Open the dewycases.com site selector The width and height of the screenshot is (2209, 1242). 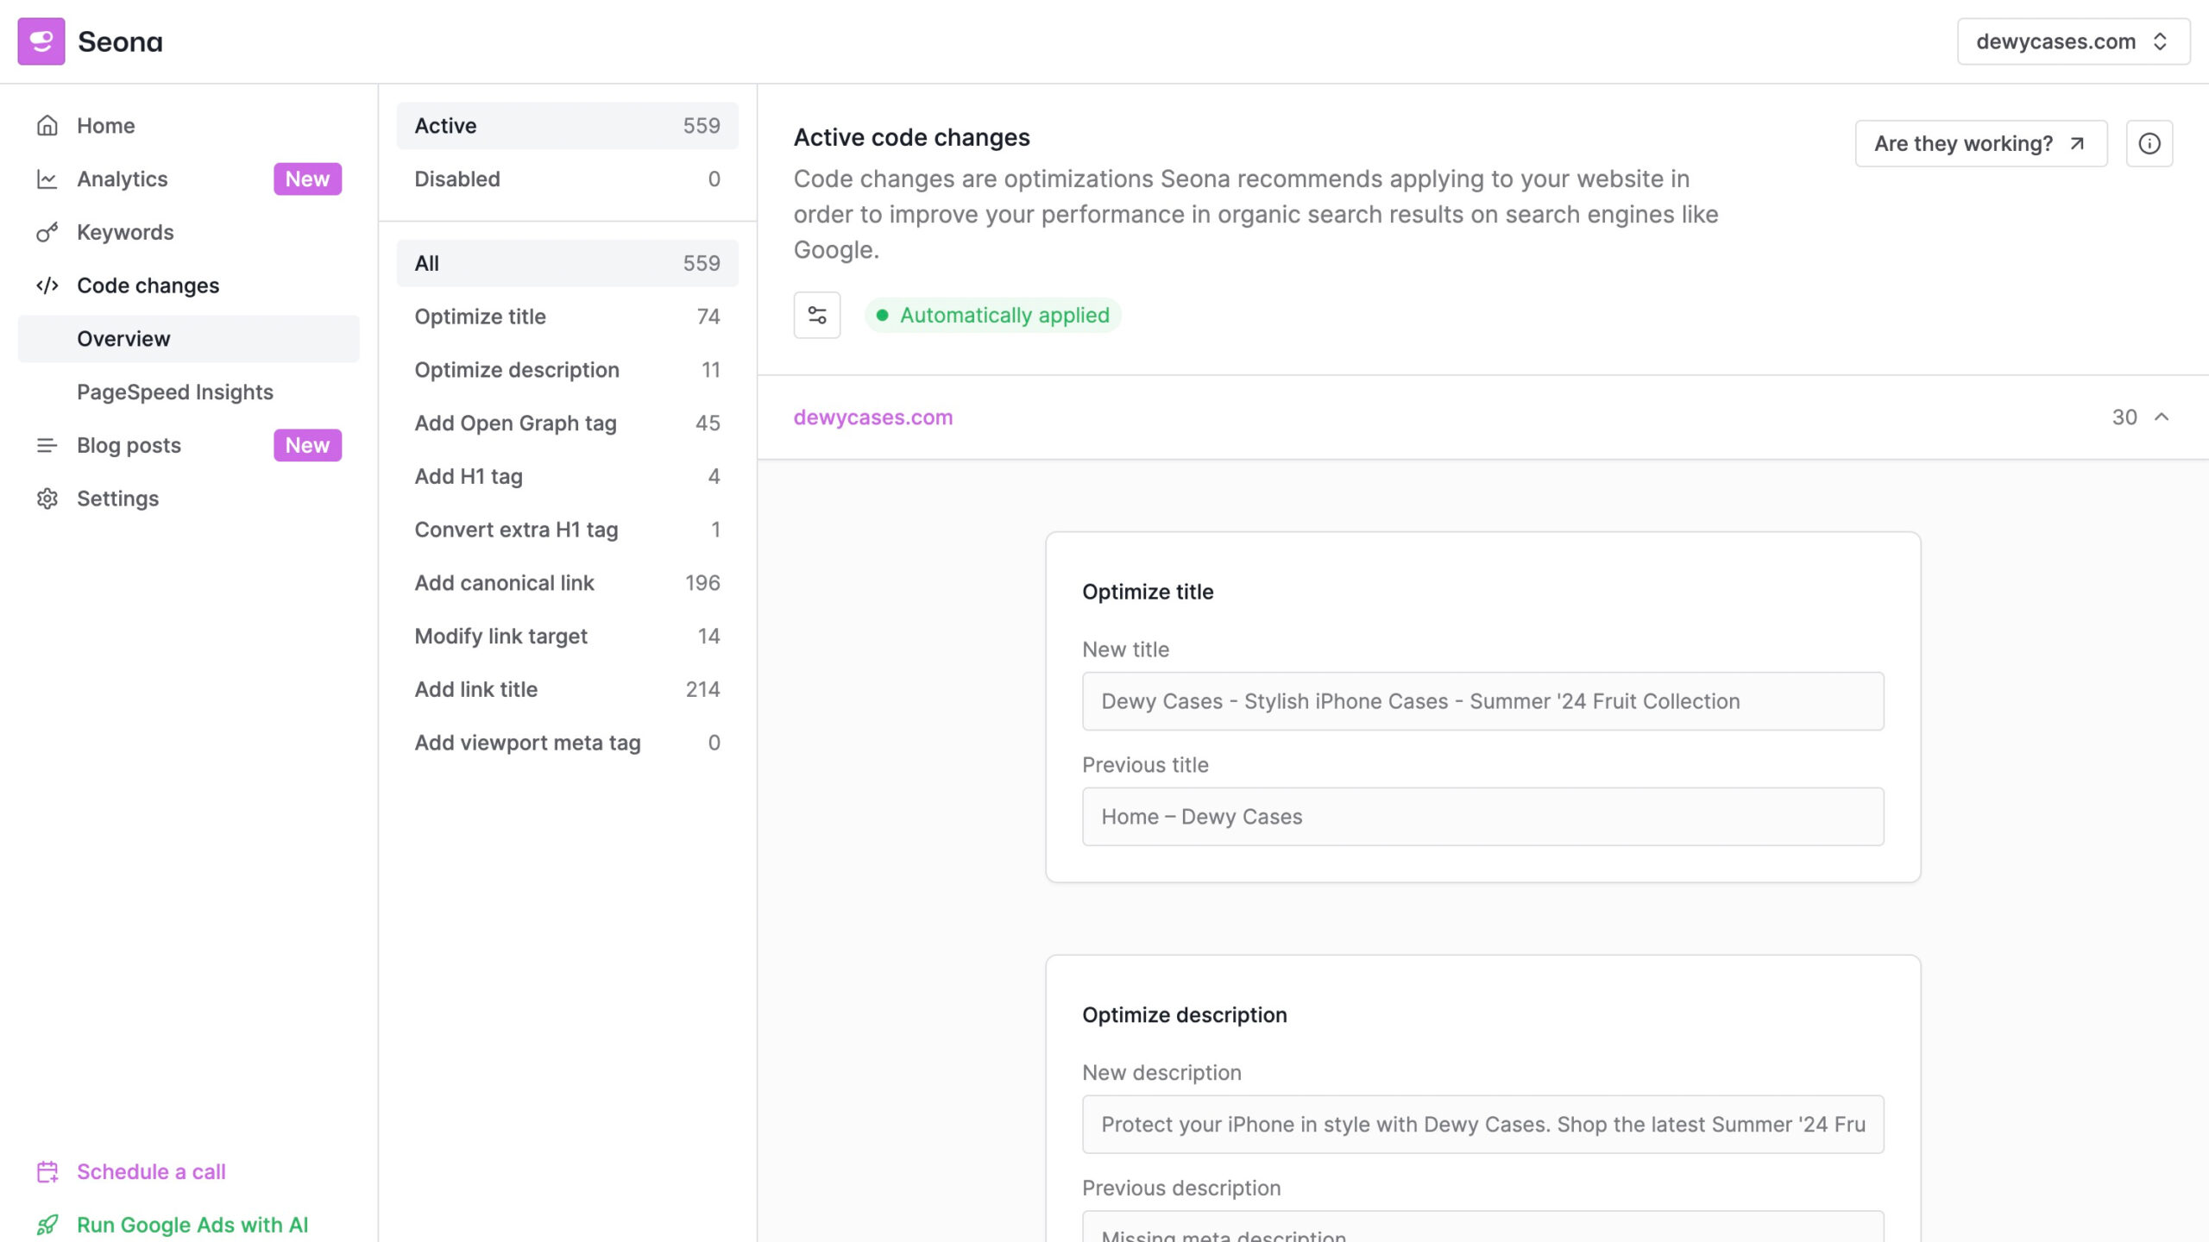(x=2074, y=41)
